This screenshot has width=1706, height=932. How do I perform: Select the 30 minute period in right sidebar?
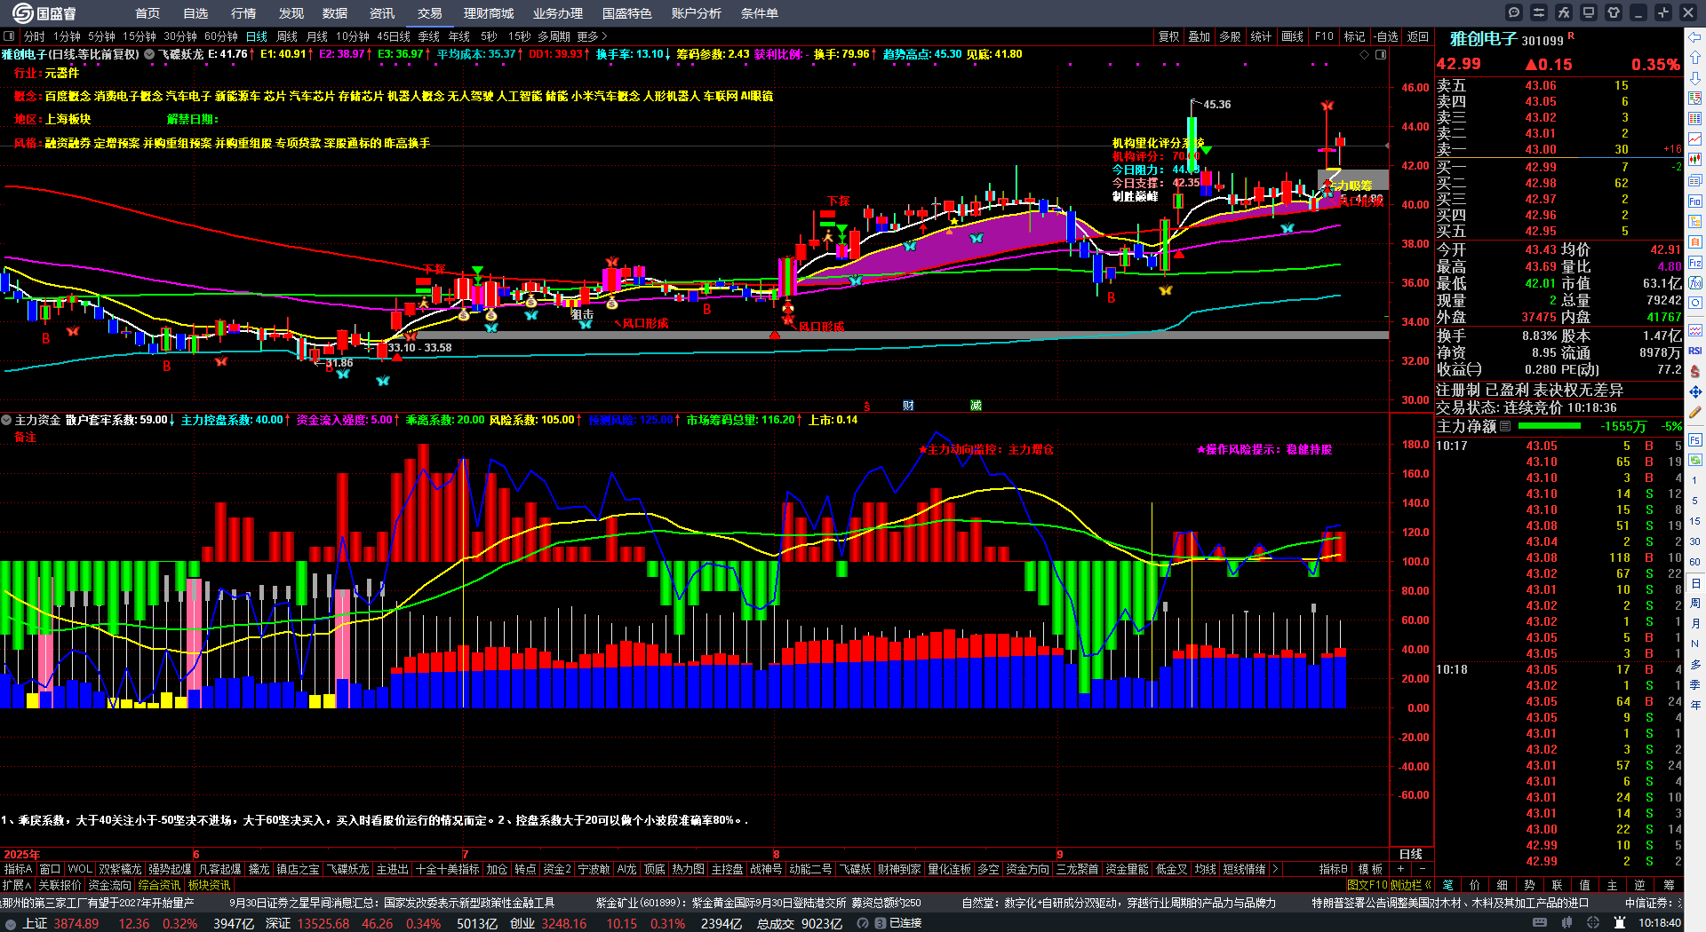pyautogui.click(x=1695, y=541)
